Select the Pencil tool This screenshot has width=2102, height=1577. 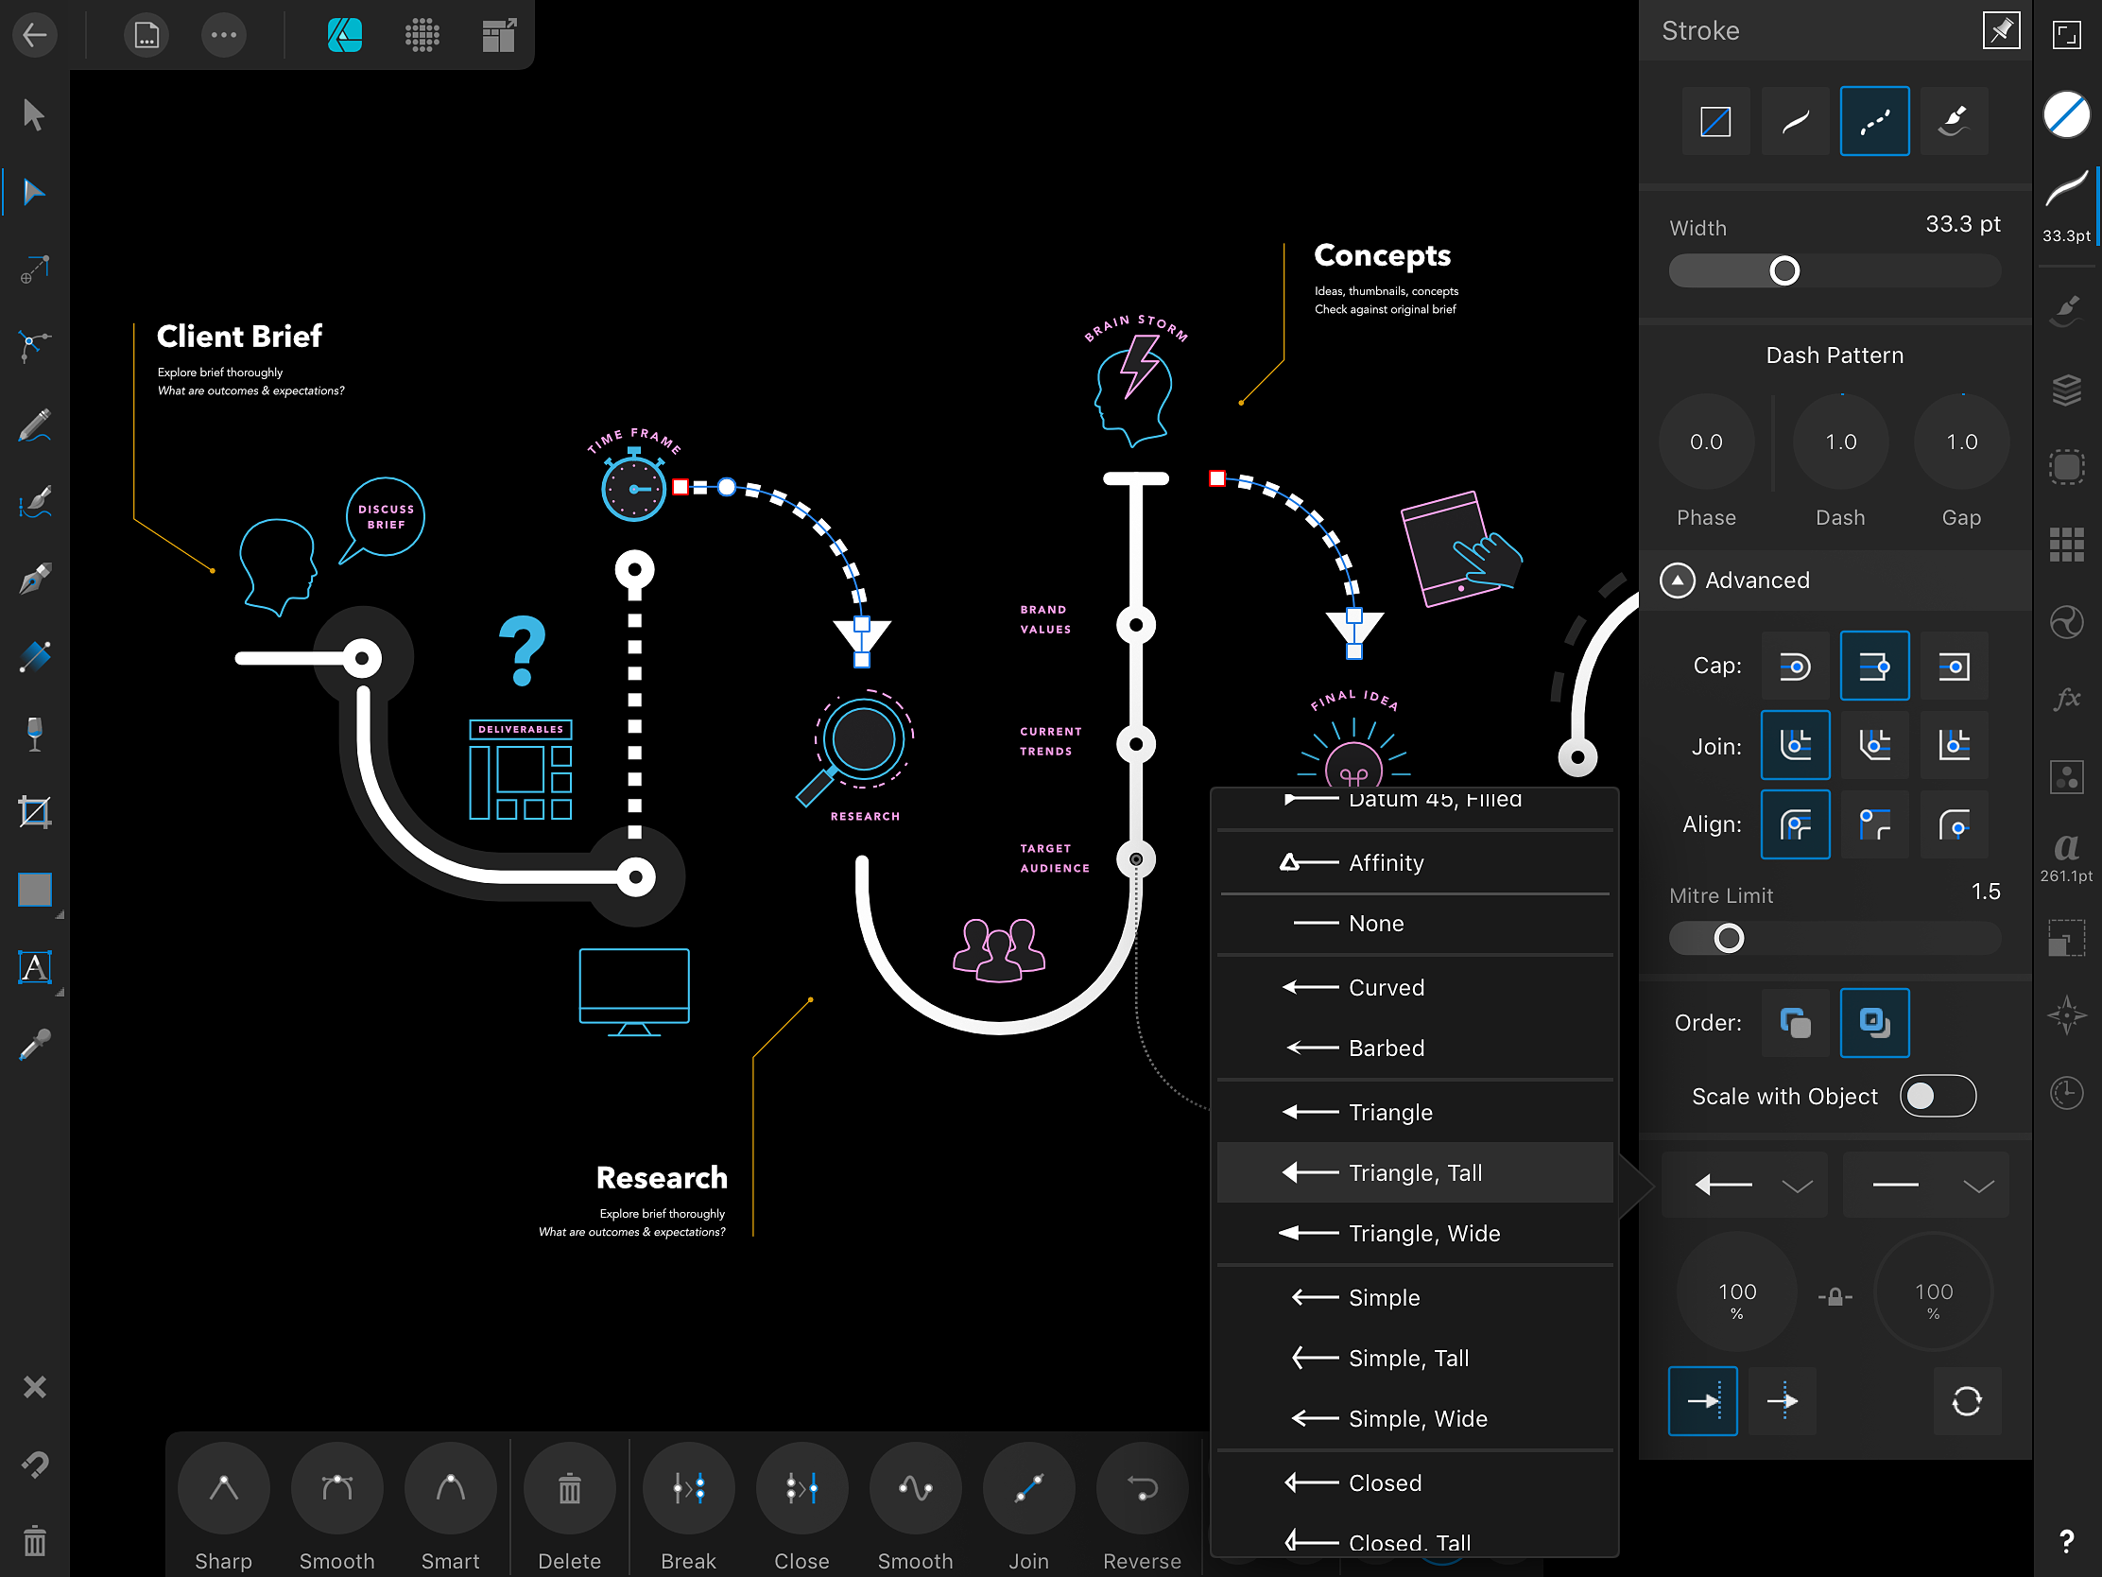pos(34,425)
